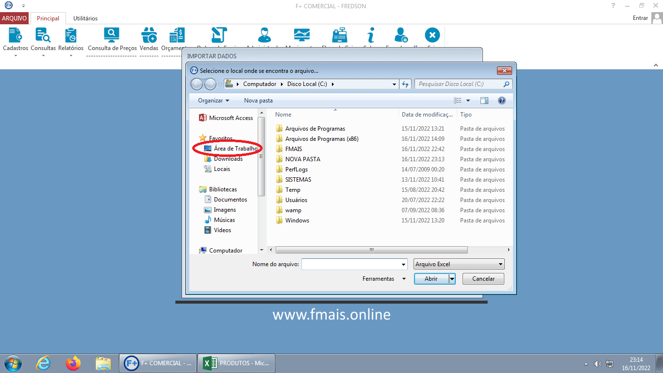Open the Vendas basket icon
Image resolution: width=663 pixels, height=373 pixels.
tap(149, 35)
